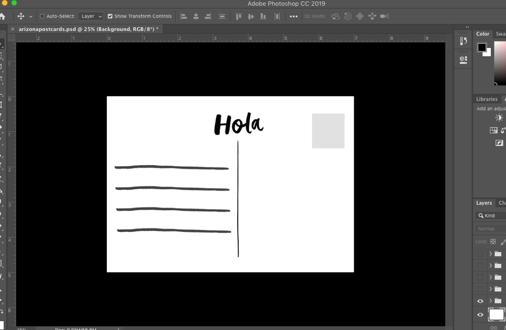The height and width of the screenshot is (330, 506).
Task: Expand the fourth layer group chevron
Action: click(x=490, y=289)
